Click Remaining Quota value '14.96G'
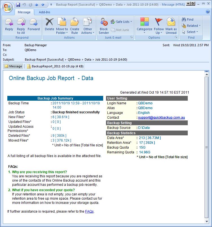Screen dimensions: 212x227 pos(145,152)
